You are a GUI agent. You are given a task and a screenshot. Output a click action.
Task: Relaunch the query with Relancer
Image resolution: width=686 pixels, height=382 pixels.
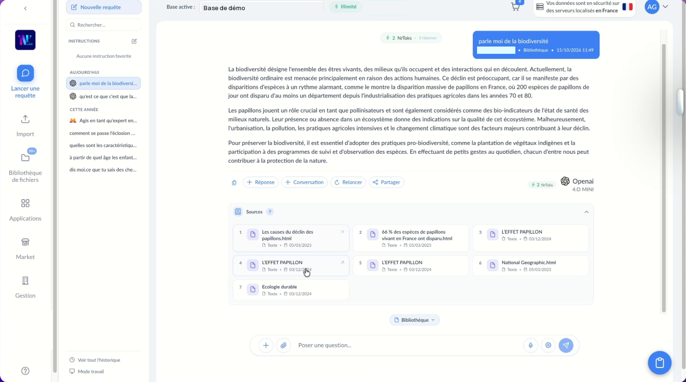[348, 182]
